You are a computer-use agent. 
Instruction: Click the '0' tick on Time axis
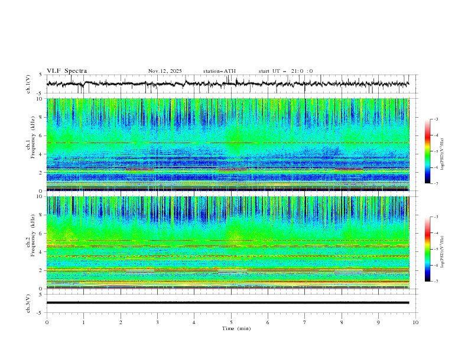pos(47,322)
